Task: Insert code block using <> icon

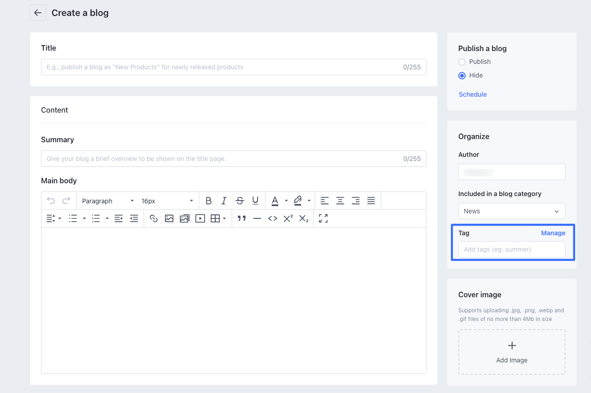Action: (273, 219)
